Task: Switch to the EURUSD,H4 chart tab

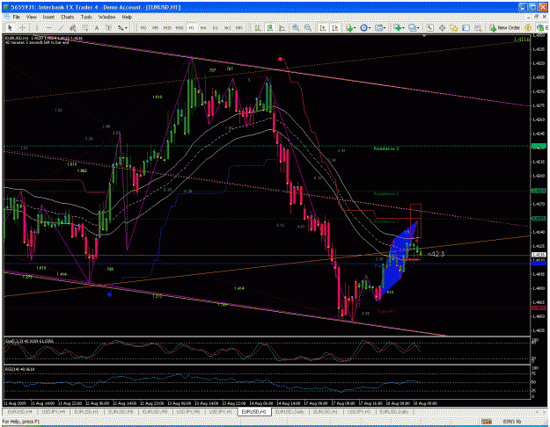Action: [x=19, y=411]
